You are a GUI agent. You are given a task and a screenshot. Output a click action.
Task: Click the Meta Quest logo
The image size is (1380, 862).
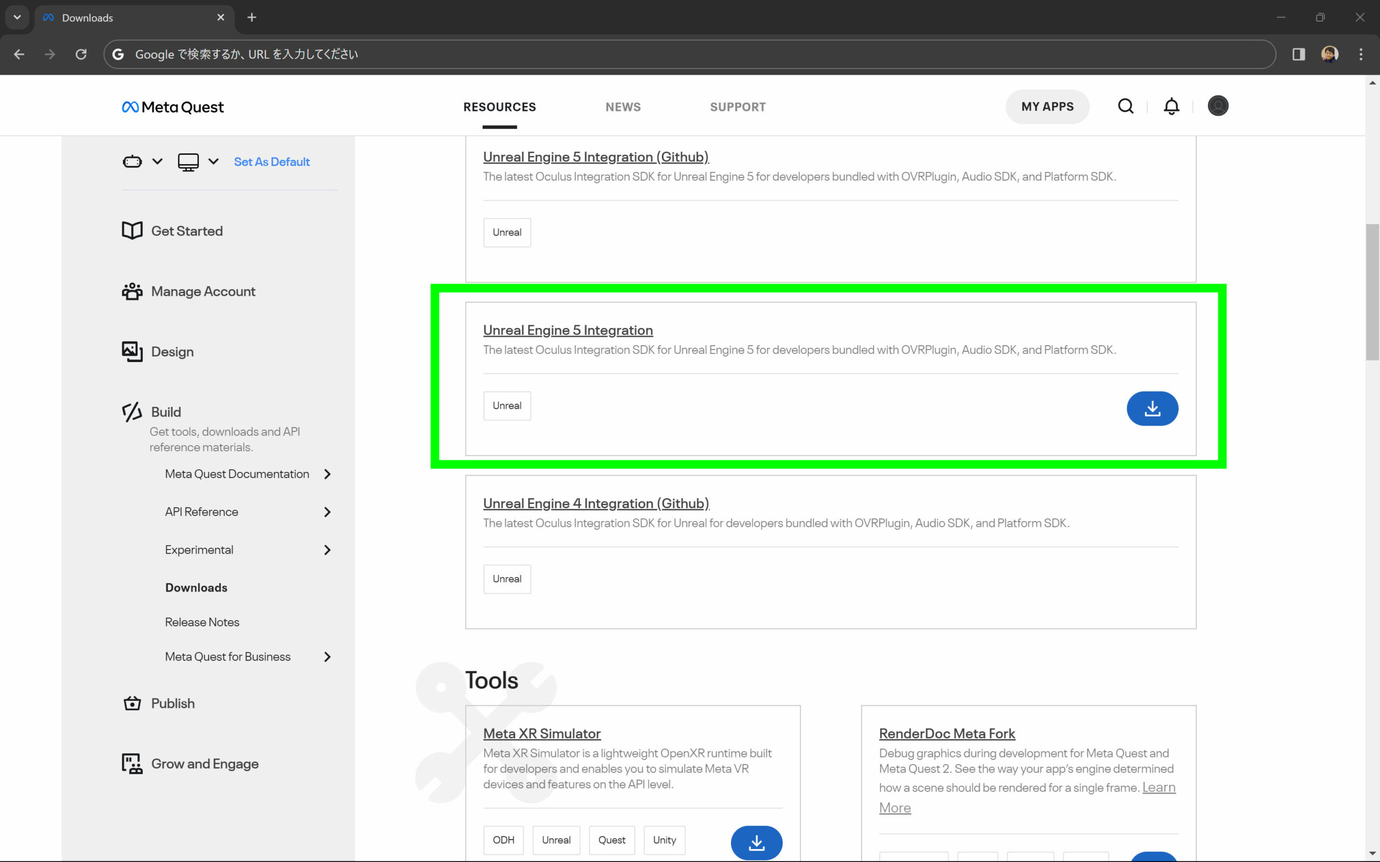[173, 107]
